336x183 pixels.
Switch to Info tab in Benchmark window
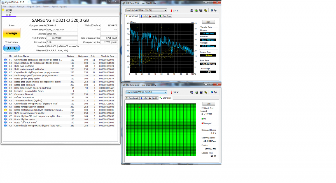click(x=144, y=16)
